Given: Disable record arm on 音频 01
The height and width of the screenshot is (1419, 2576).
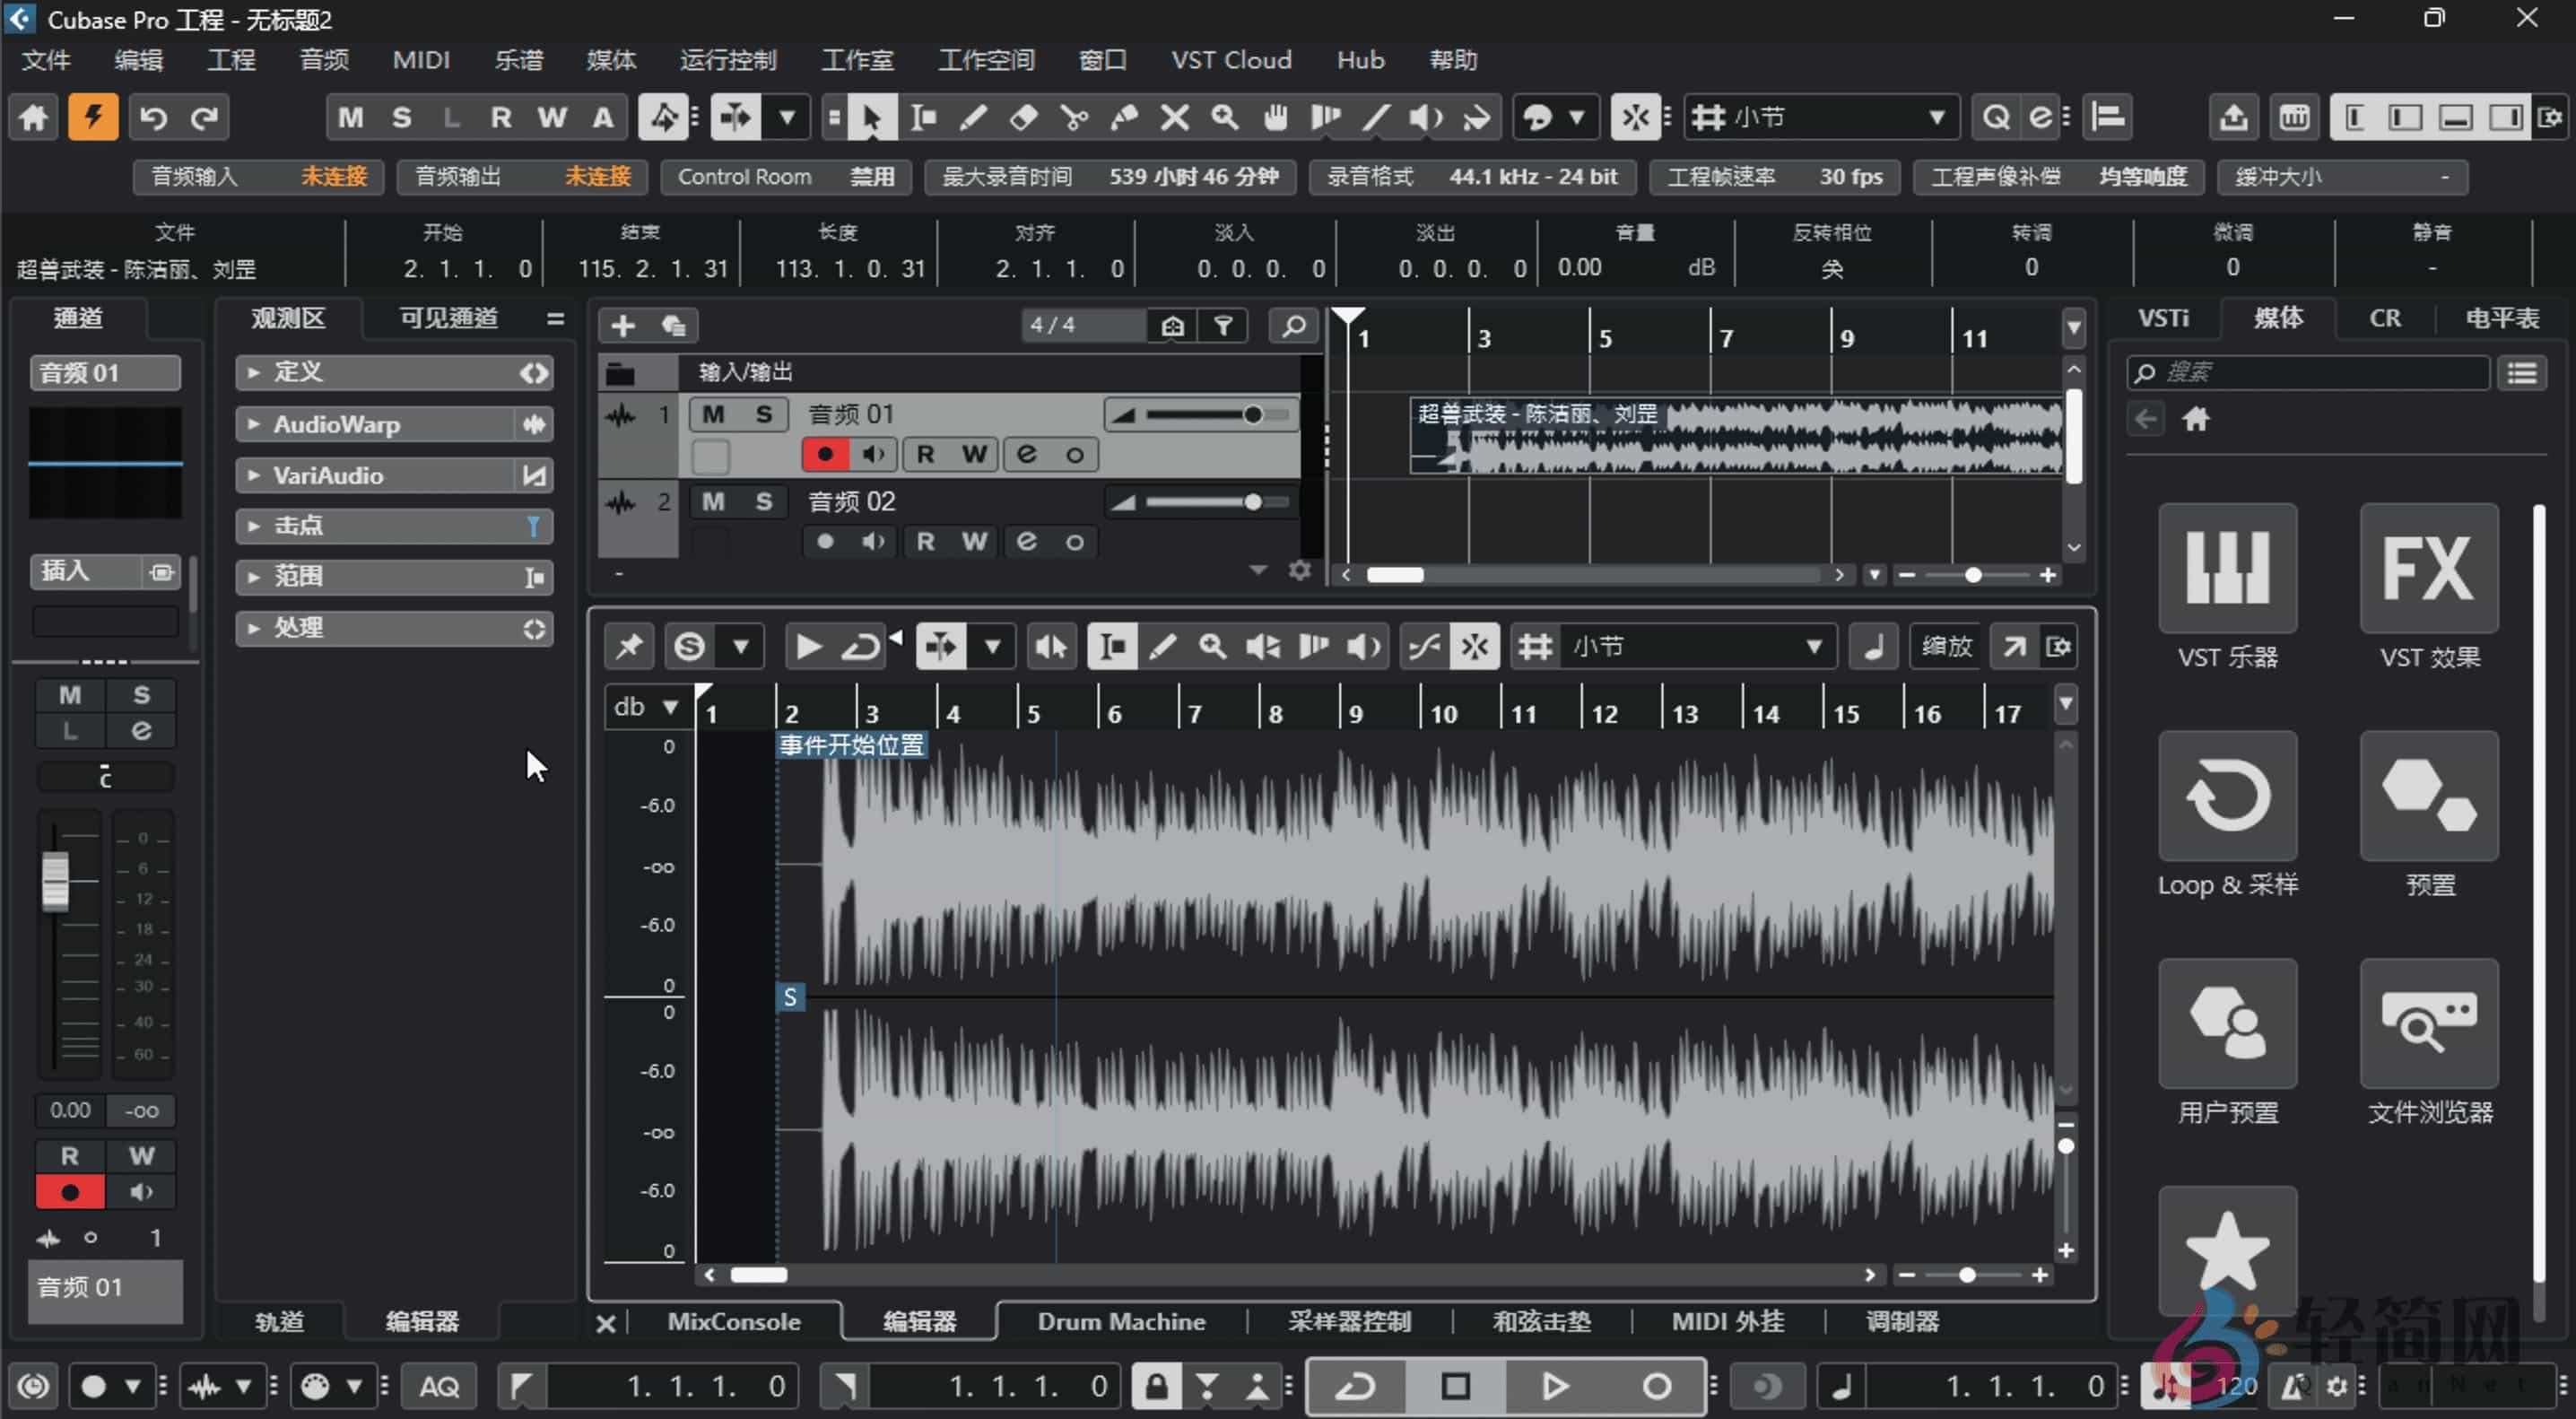Looking at the screenshot, I should (824, 453).
